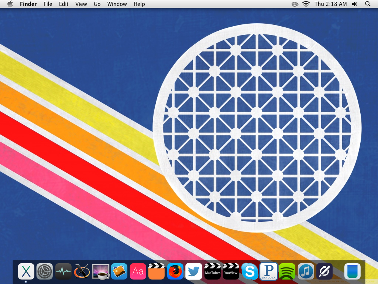Launch MacTubes from the dock

[212, 271]
